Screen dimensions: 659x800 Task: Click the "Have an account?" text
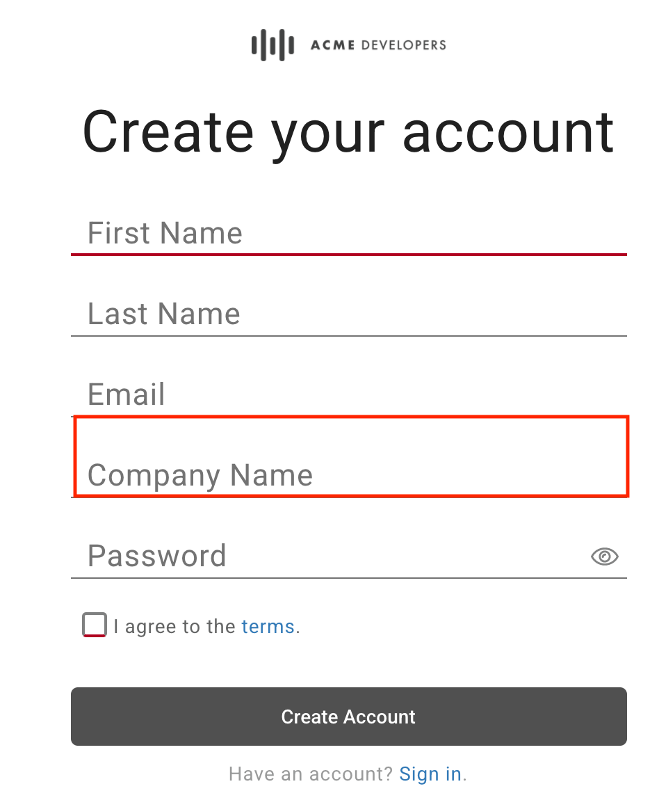(311, 774)
